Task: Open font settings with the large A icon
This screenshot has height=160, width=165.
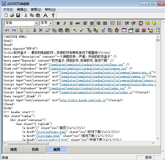Action: coord(45,16)
